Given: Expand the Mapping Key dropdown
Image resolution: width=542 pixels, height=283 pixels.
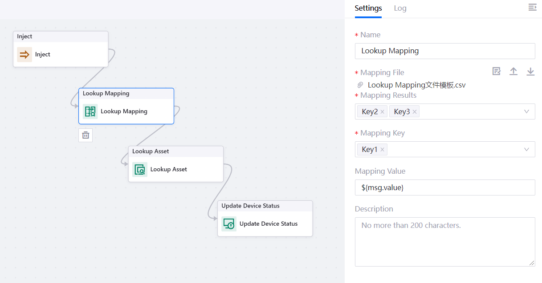Looking at the screenshot, I should click(526, 149).
